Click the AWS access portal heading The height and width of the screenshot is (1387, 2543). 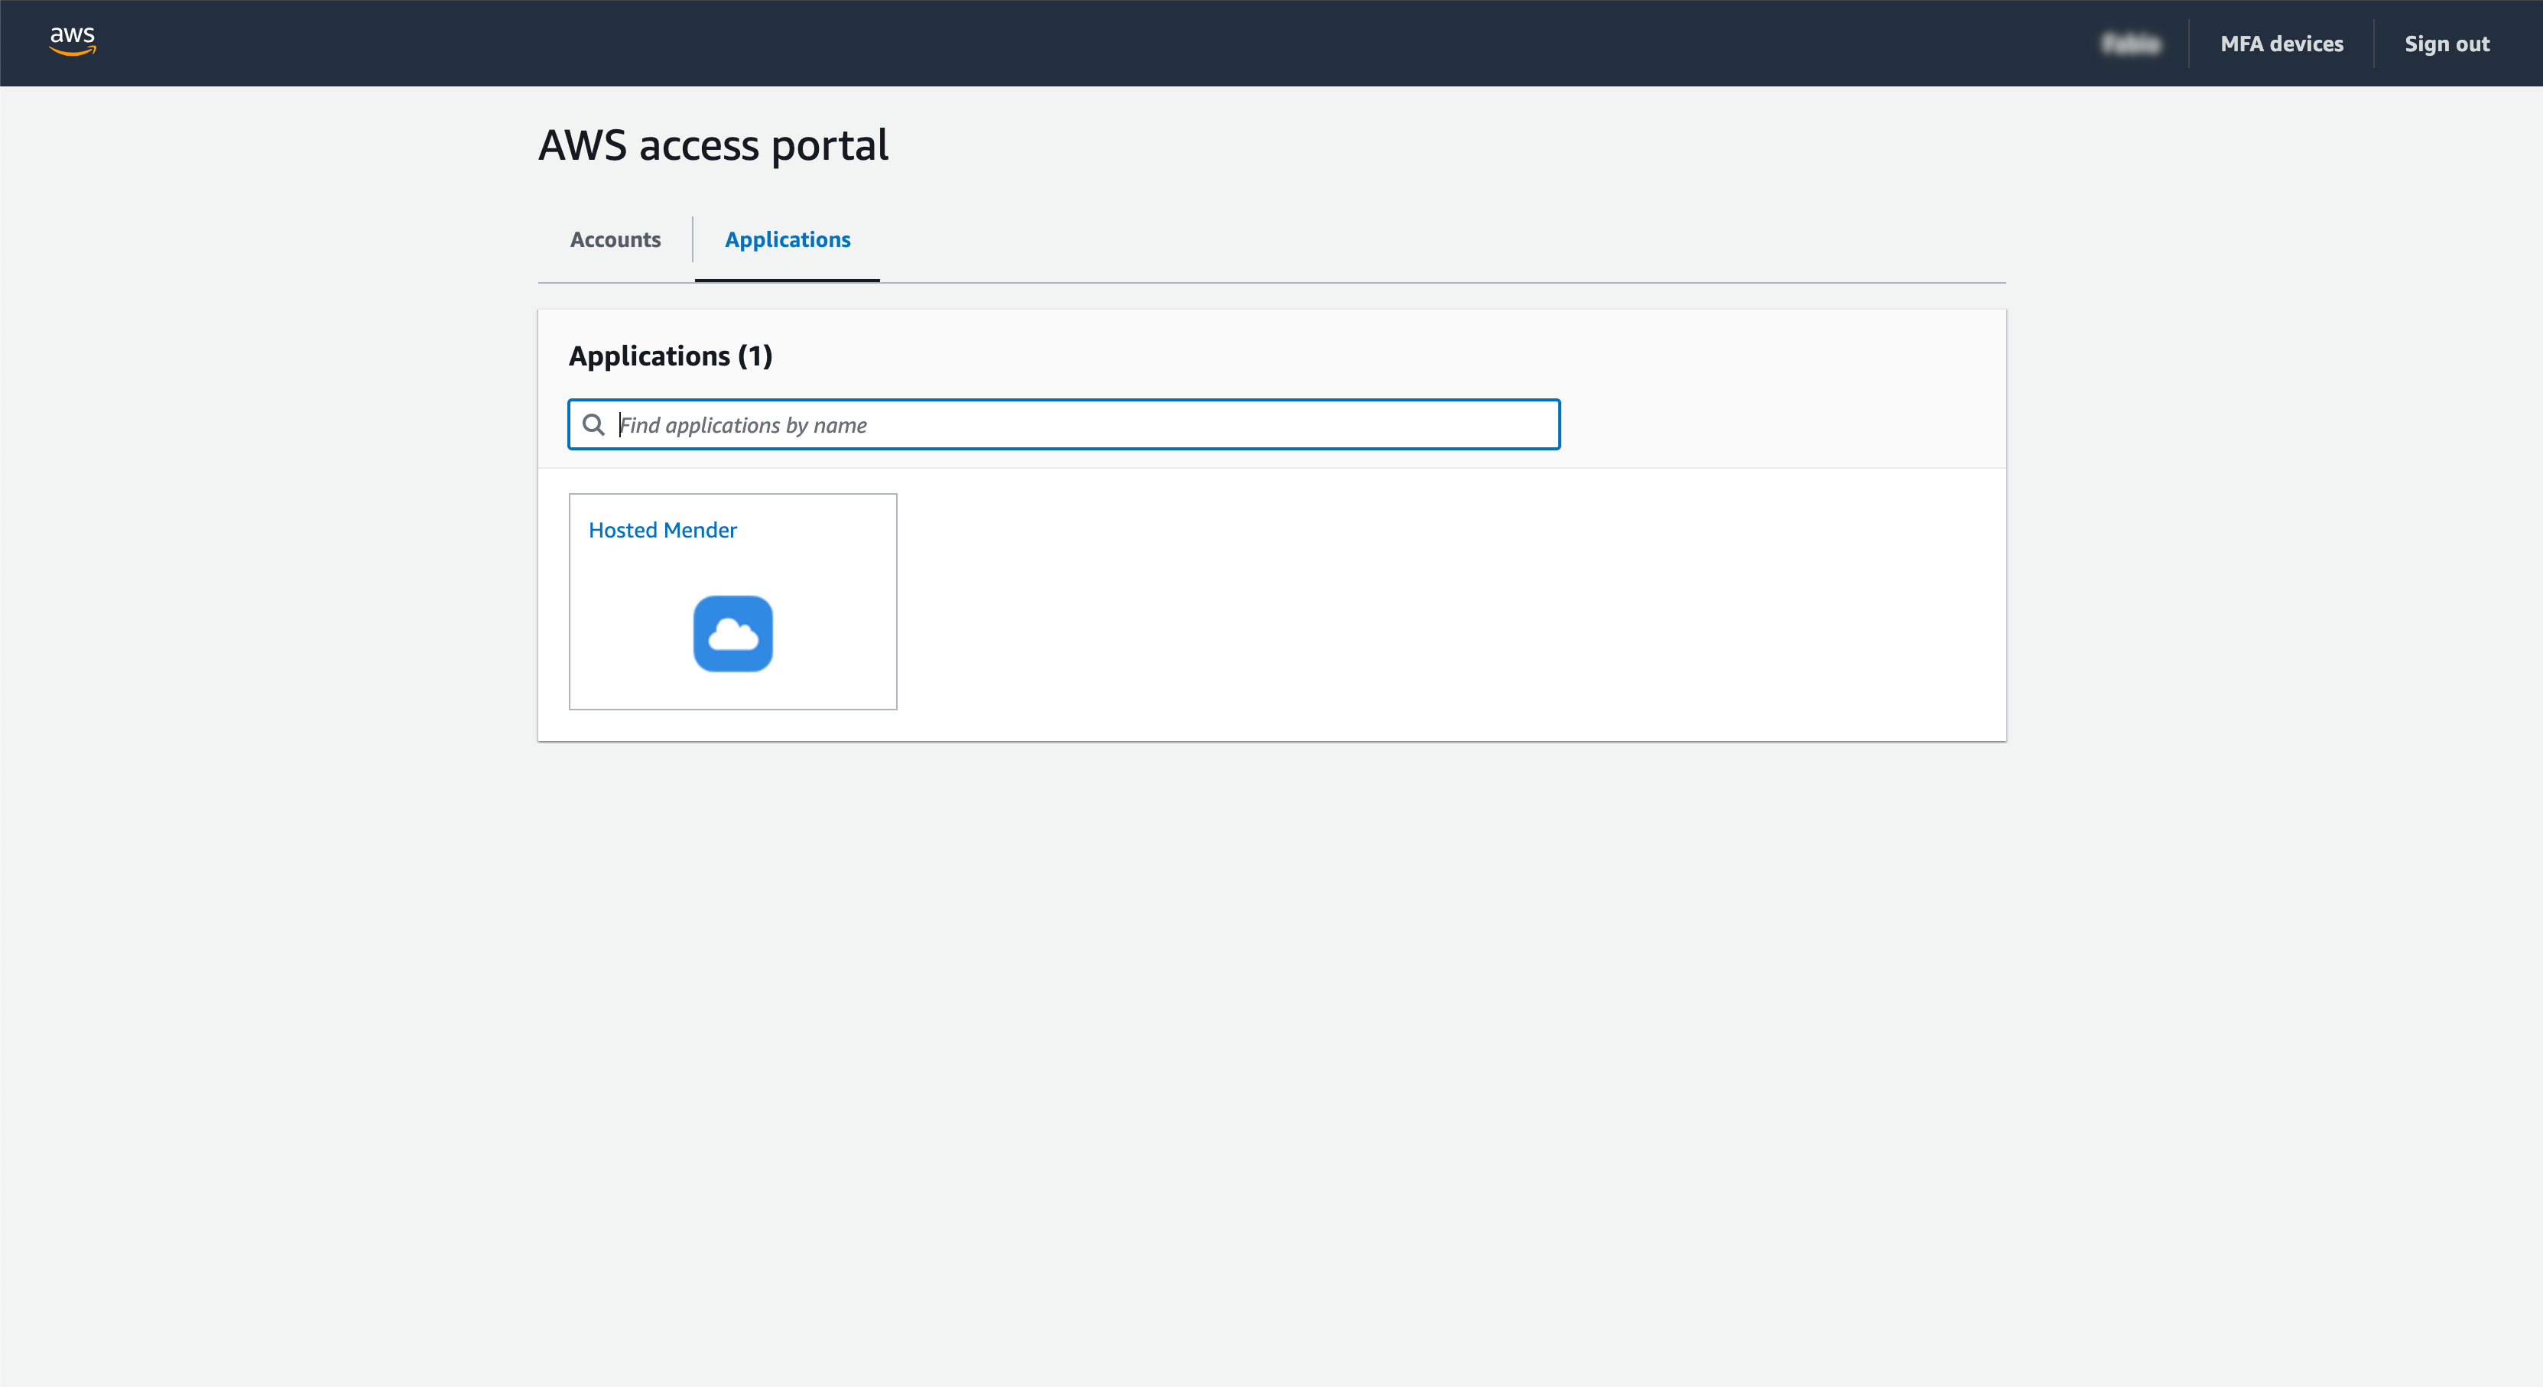click(713, 145)
